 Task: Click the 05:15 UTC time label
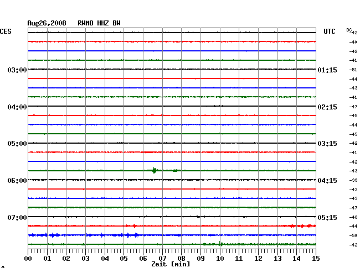[327, 217]
